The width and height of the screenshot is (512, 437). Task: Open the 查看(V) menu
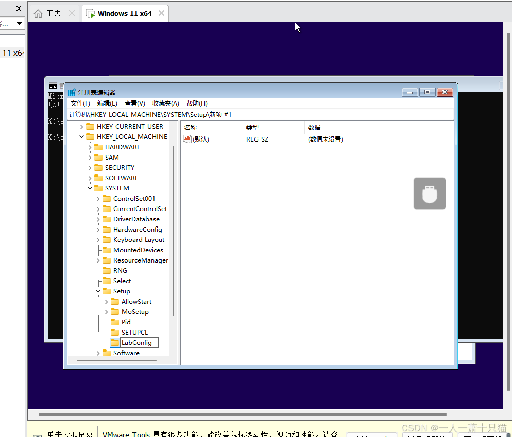click(134, 103)
